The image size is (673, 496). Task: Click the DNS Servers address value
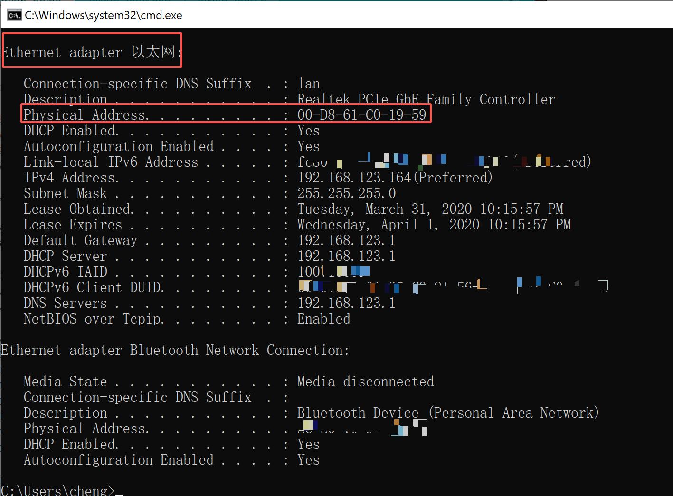(346, 303)
